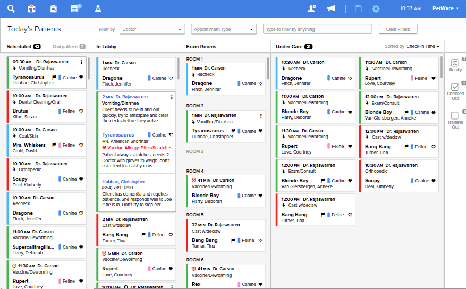Toggle heart icon on scheduled Brutus card
467x289 pixels.
81,111
